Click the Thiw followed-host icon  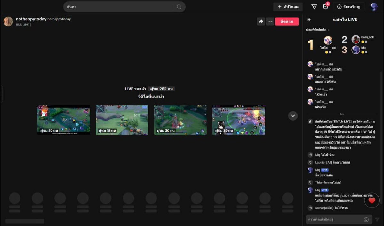310,183
